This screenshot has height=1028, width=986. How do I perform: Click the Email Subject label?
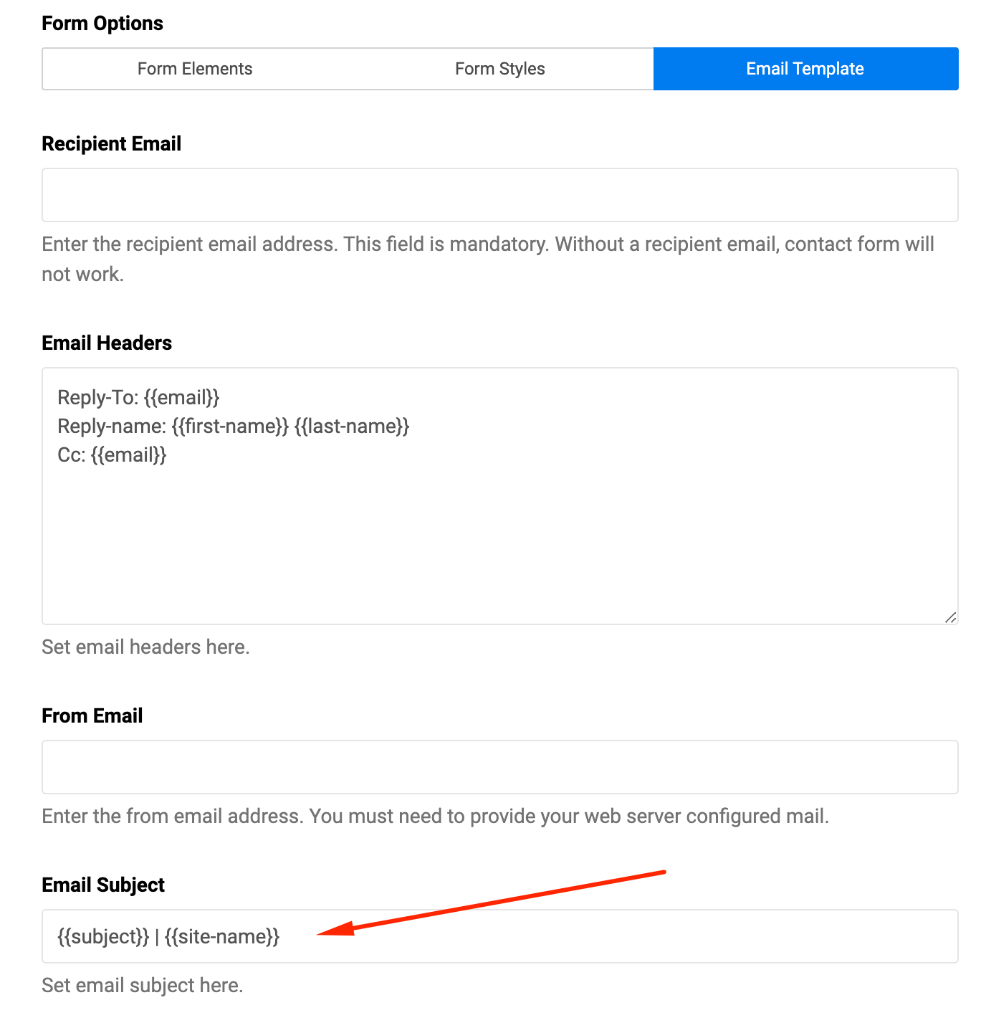pos(103,885)
